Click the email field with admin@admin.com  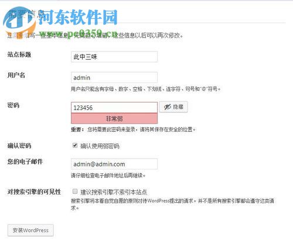[114, 164]
